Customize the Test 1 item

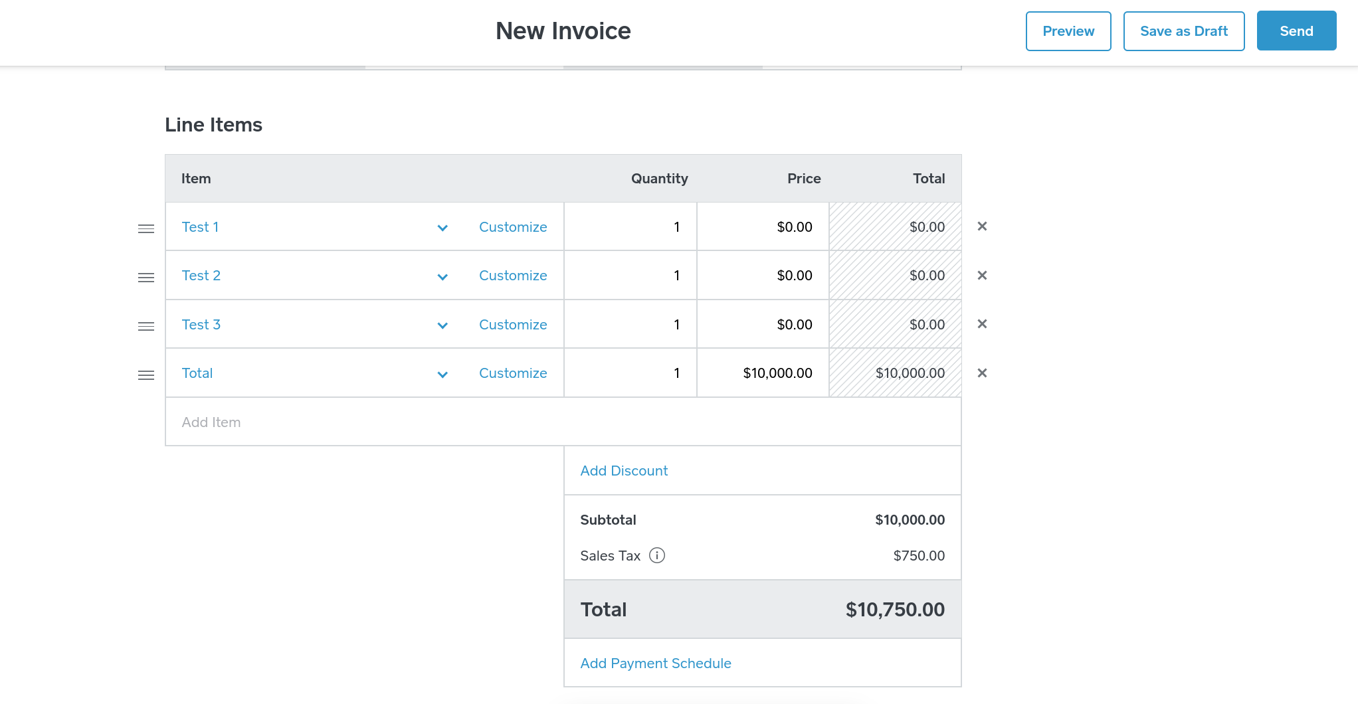click(x=513, y=227)
